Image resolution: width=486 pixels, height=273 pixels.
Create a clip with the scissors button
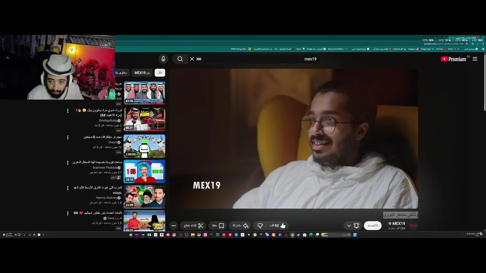[x=194, y=226]
